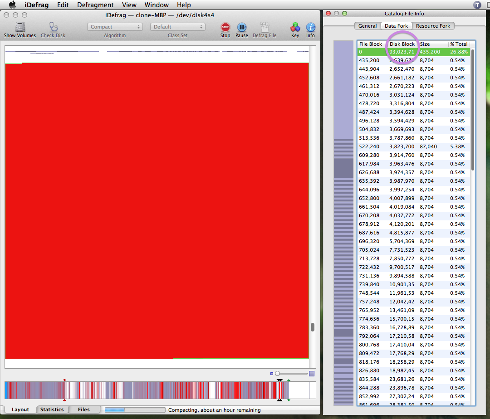
Task: Select the highlighted row with size 435,200
Action: [414, 52]
